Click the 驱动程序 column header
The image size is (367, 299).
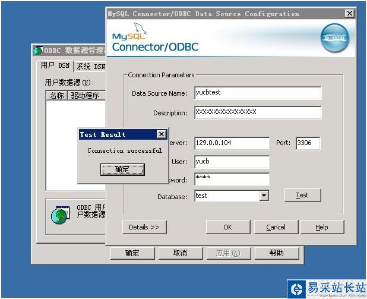[86, 95]
